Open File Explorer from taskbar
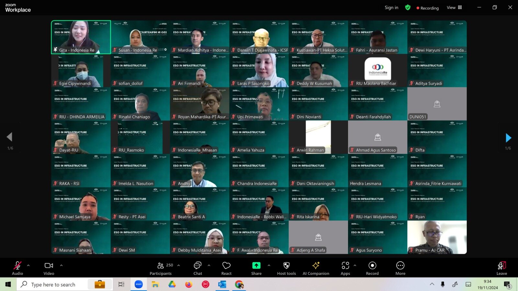 (155, 284)
